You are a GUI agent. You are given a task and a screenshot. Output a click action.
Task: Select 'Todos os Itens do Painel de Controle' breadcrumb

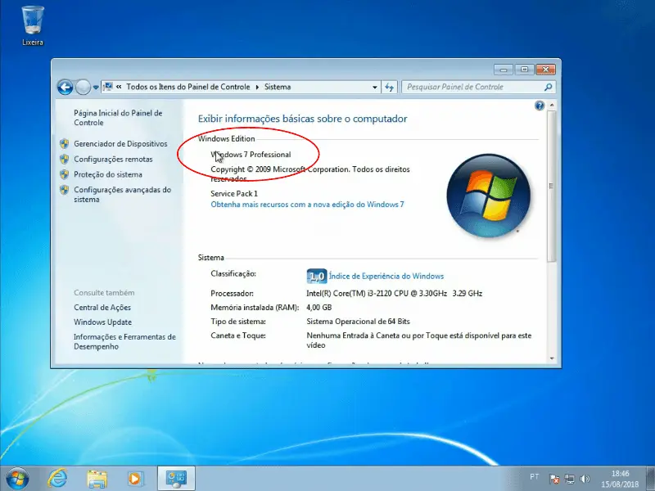pos(188,87)
